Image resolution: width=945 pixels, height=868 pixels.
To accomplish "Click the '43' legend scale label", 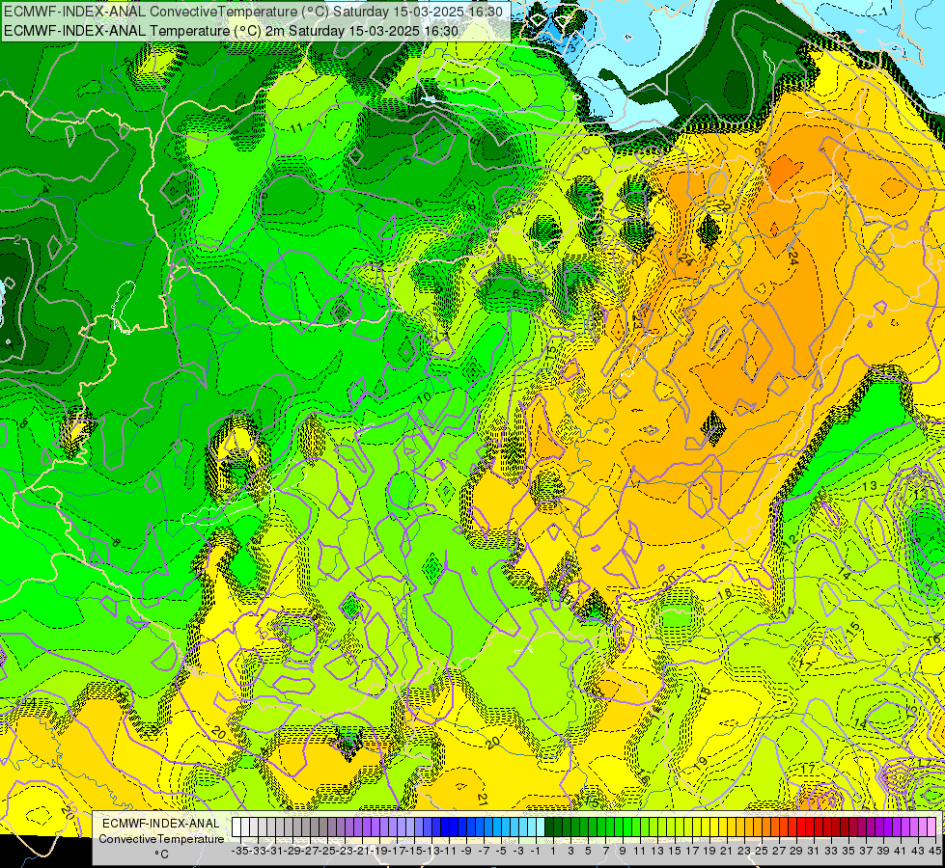I will click(x=919, y=852).
